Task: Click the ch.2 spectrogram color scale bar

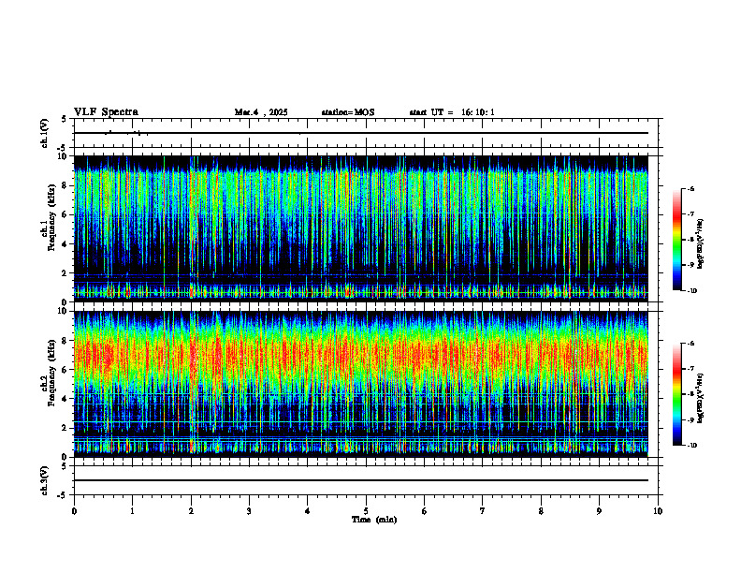Action: click(676, 394)
